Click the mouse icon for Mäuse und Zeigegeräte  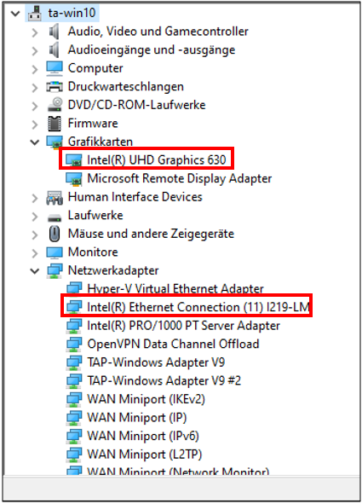tap(55, 234)
